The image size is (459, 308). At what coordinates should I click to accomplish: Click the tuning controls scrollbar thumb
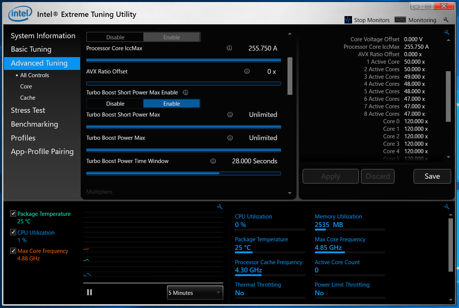[289, 76]
